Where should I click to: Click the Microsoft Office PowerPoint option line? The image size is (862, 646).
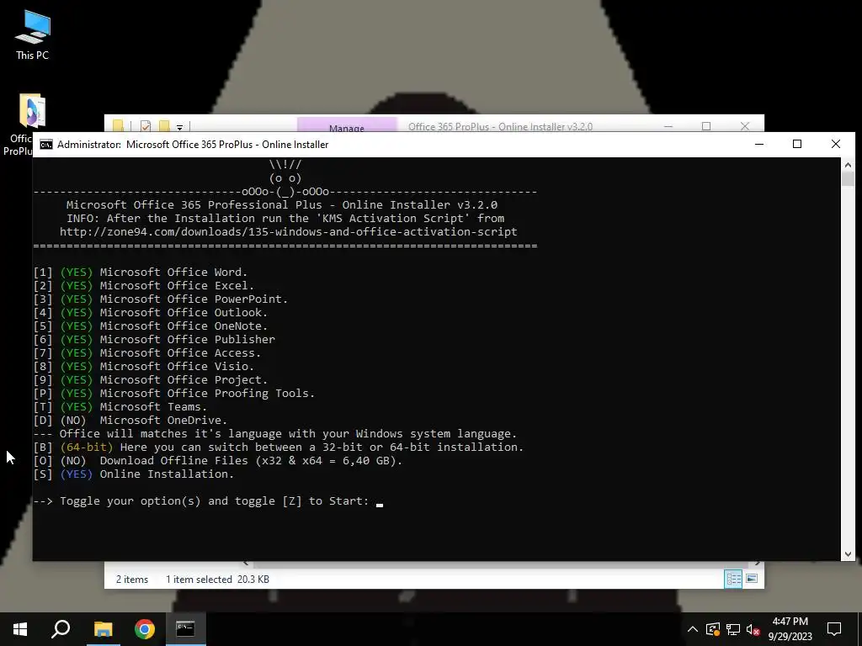tap(161, 299)
